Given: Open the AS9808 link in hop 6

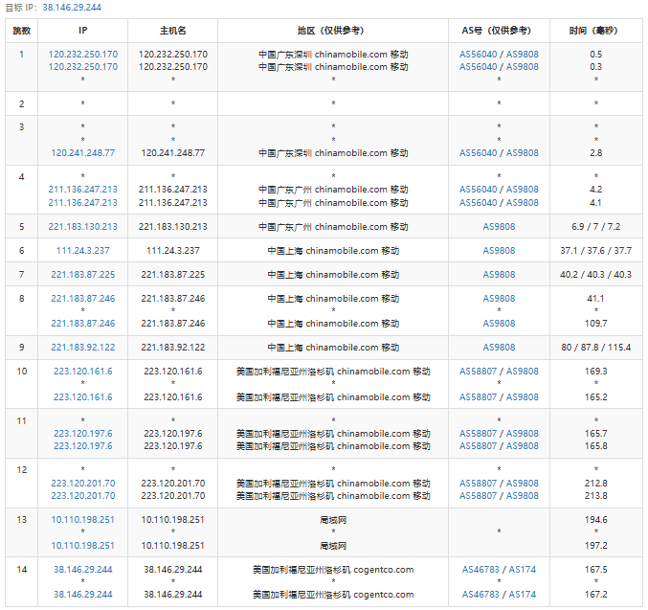Looking at the screenshot, I should point(499,251).
